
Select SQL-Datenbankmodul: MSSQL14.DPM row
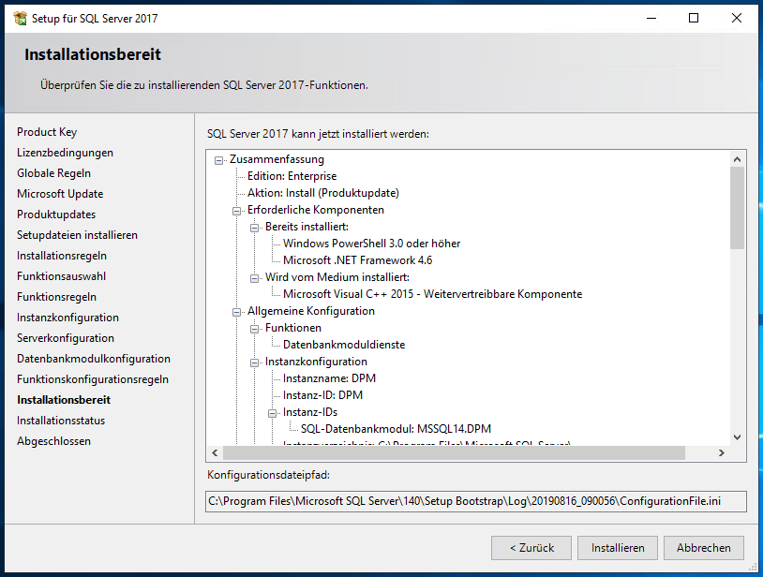pyautogui.click(x=396, y=429)
